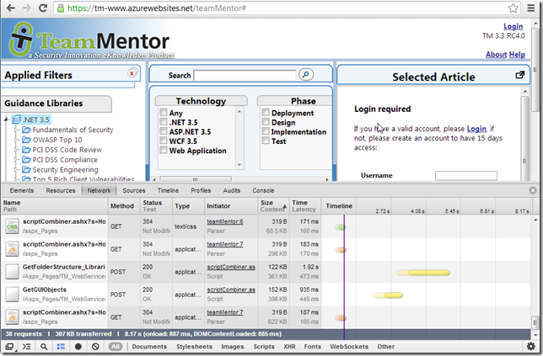Click the Technology list scroll down arrow

(x=239, y=165)
